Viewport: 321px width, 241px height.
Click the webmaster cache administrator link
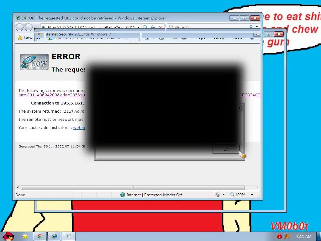[x=79, y=127]
